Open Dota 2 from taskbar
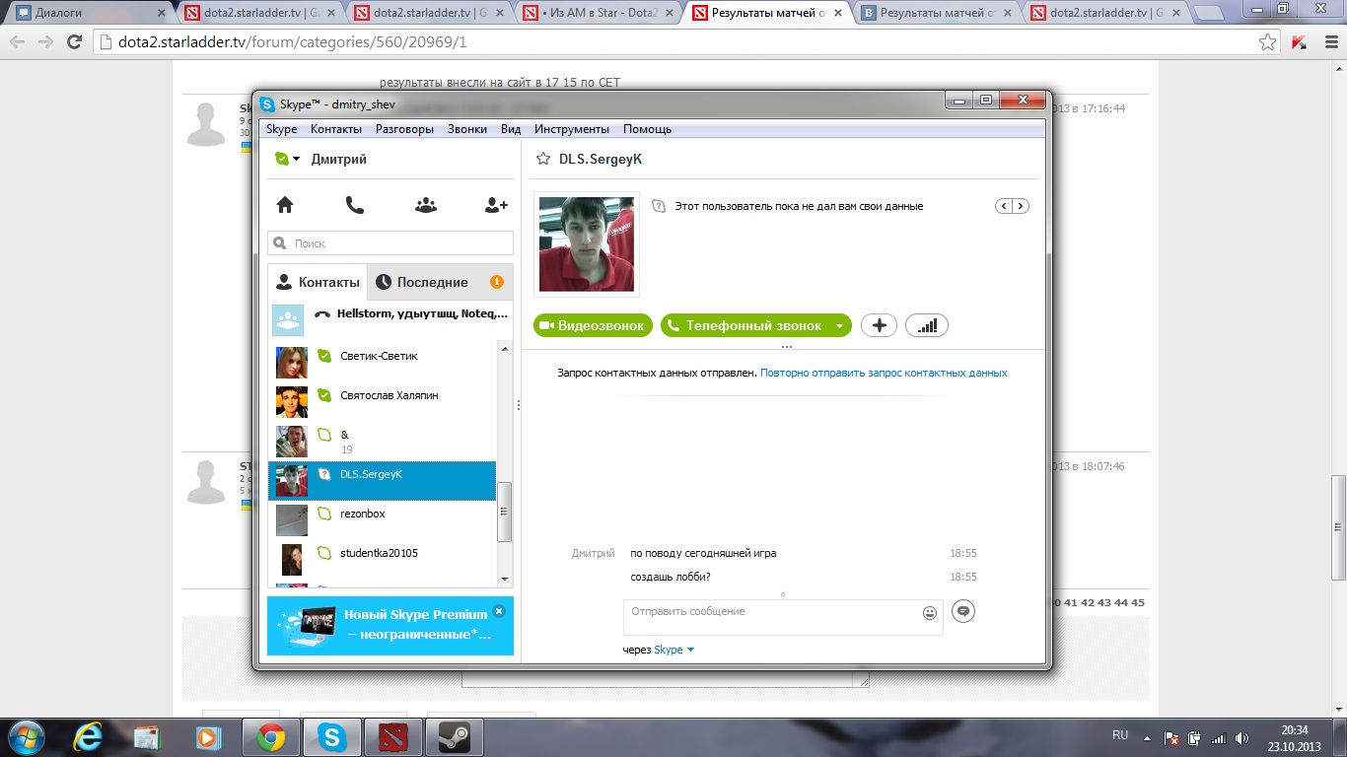 pyautogui.click(x=392, y=737)
